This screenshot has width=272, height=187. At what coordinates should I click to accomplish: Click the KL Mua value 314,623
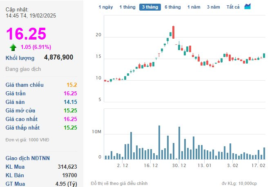[67, 167]
